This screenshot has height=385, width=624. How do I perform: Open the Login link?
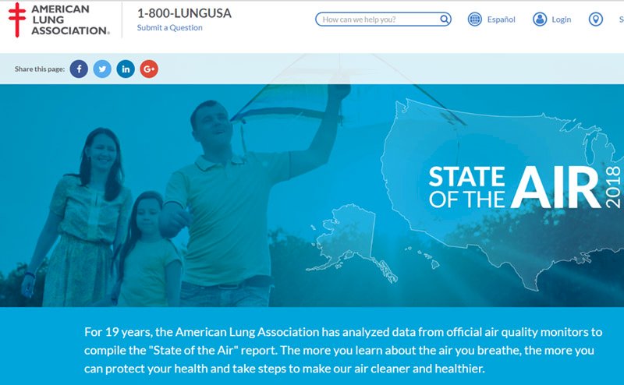(x=561, y=19)
